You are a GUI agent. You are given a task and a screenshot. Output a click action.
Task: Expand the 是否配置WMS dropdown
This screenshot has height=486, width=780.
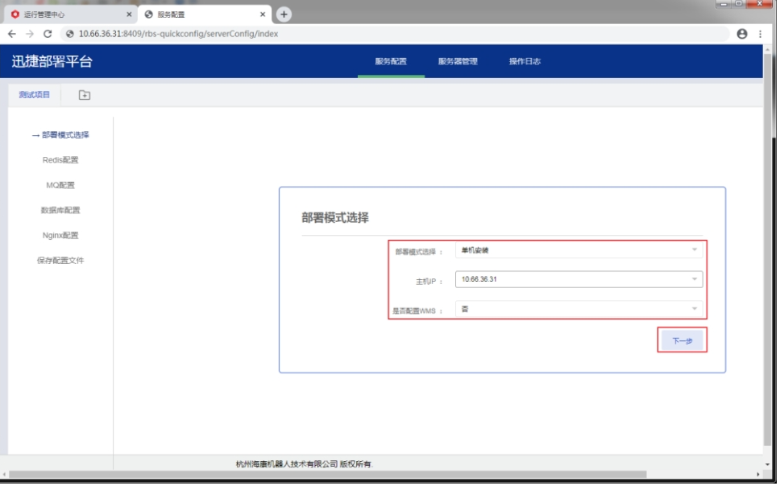(579, 309)
